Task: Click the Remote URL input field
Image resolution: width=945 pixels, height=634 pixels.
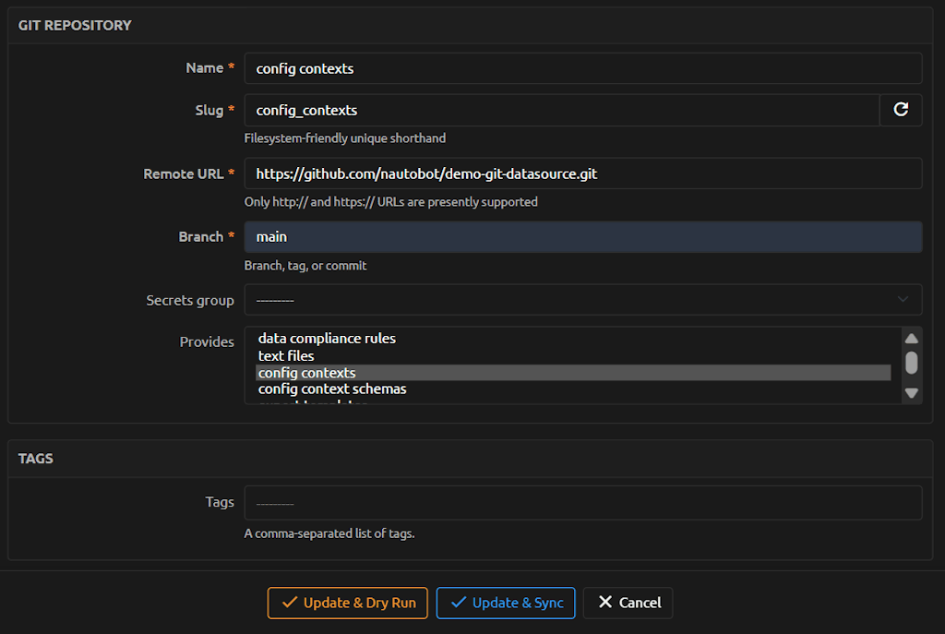Action: (582, 173)
